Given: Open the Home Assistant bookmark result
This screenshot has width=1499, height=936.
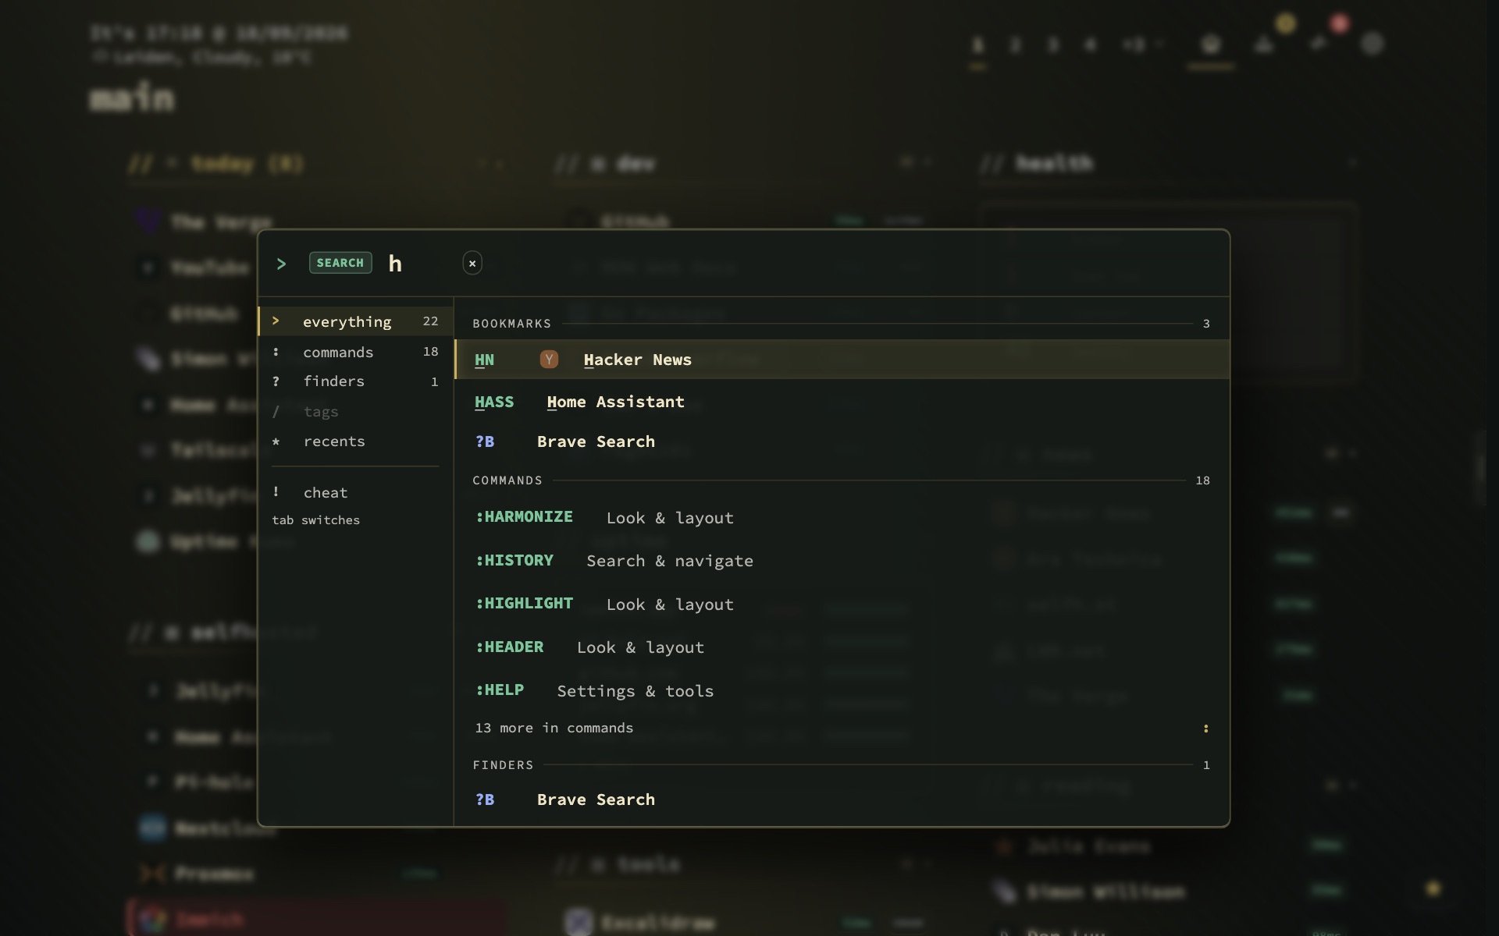Looking at the screenshot, I should pyautogui.click(x=842, y=402).
